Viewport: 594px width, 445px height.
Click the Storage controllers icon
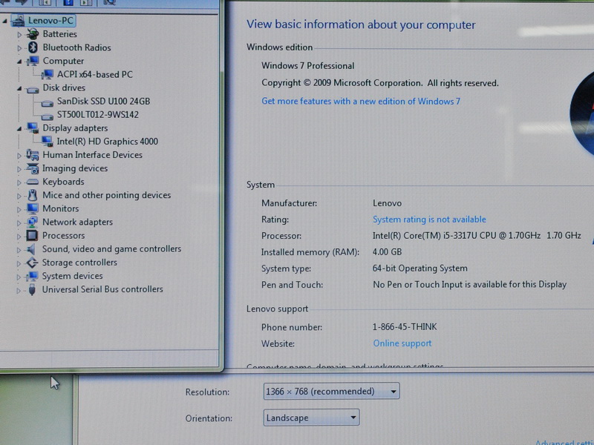(x=32, y=263)
